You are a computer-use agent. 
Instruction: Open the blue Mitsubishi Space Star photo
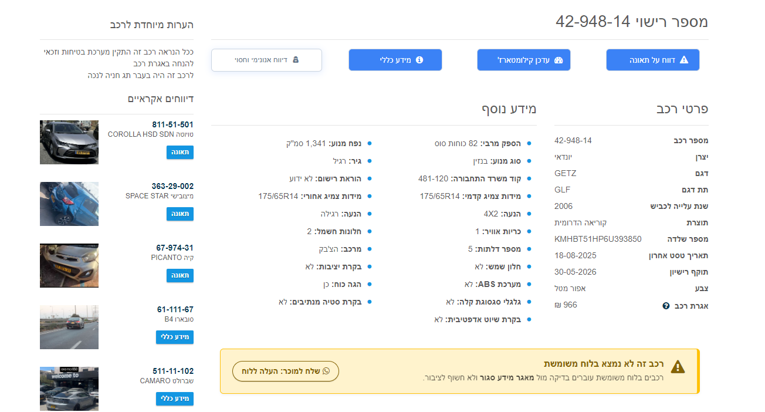pyautogui.click(x=69, y=204)
